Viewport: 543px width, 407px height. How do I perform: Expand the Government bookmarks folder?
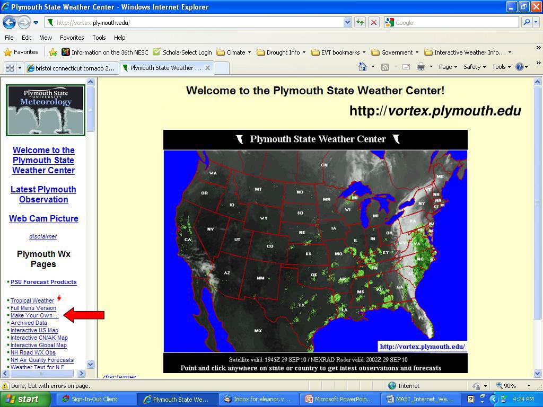tap(395, 52)
